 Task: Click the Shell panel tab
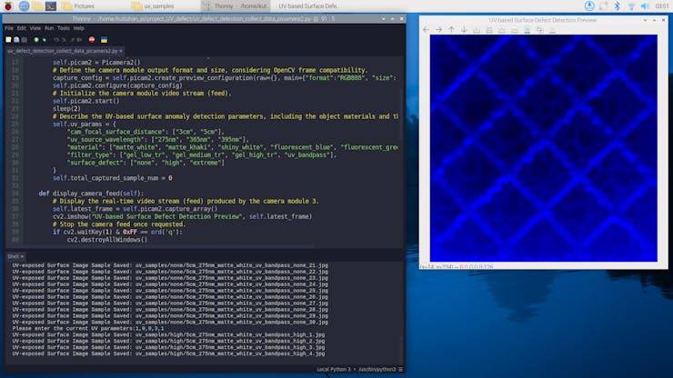[x=15, y=256]
